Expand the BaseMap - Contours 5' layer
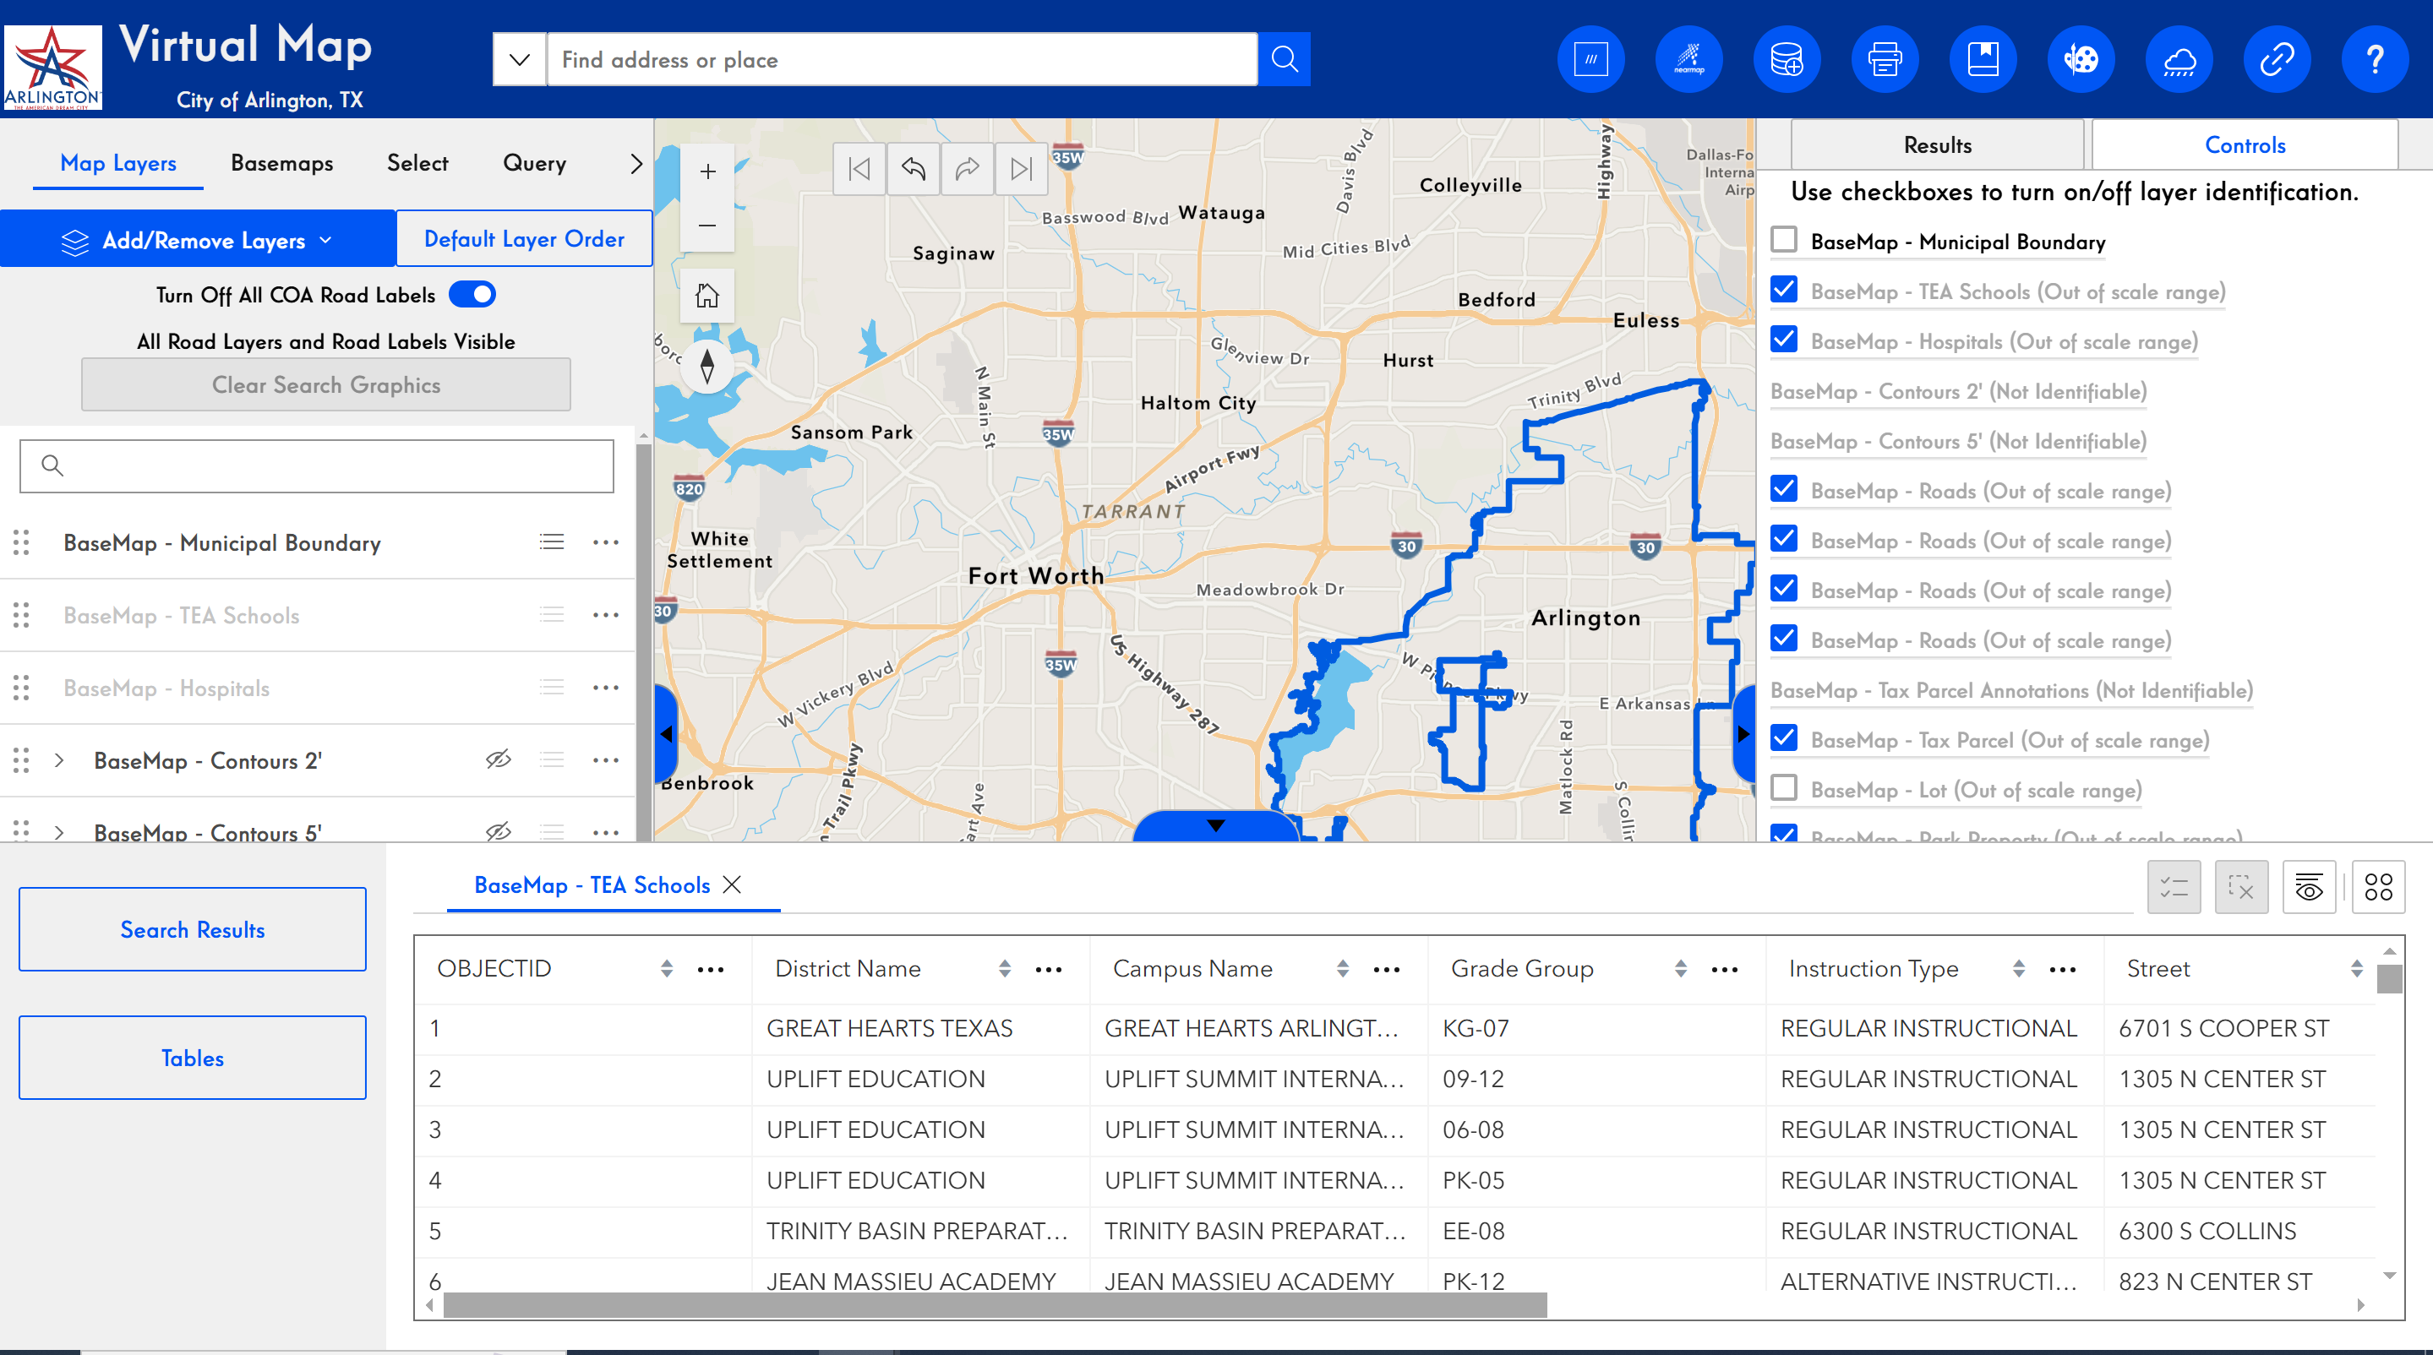Image resolution: width=2433 pixels, height=1355 pixels. [61, 833]
